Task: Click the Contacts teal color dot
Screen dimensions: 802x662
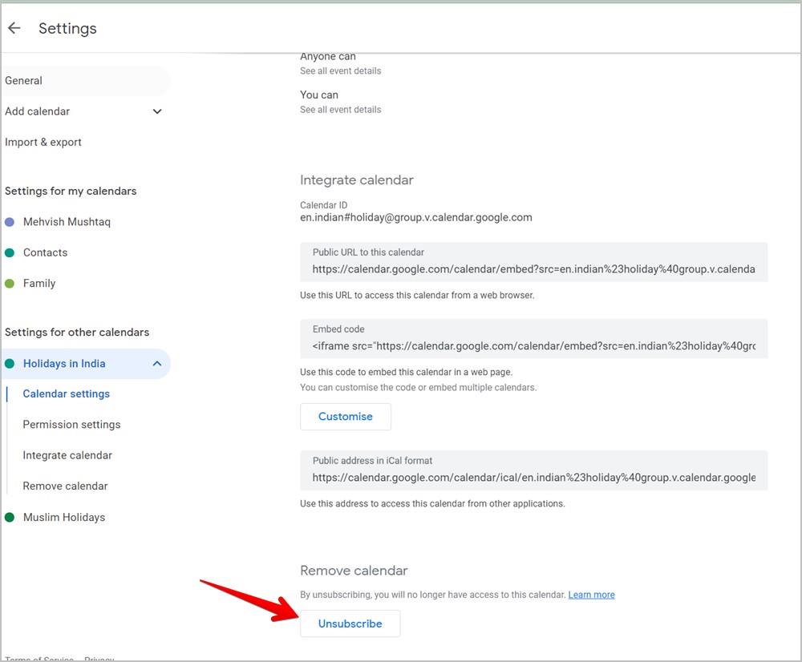Action: [9, 252]
